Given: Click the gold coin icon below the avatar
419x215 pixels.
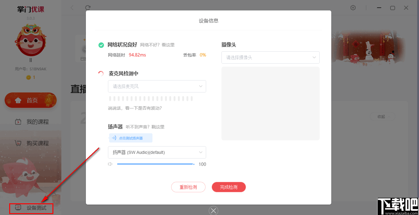Looking at the screenshot, I should click(28, 77).
